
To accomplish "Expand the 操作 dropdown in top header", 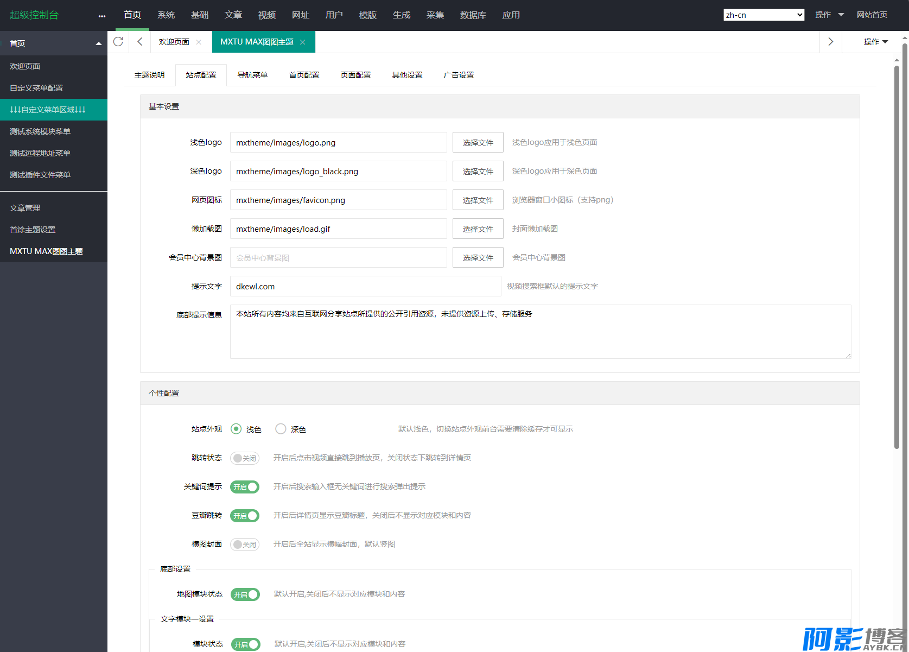I will pos(829,15).
